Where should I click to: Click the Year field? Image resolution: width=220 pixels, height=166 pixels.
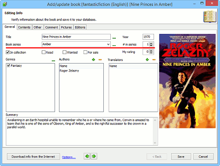pos(148,37)
